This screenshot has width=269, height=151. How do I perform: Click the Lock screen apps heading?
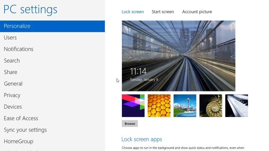click(142, 139)
